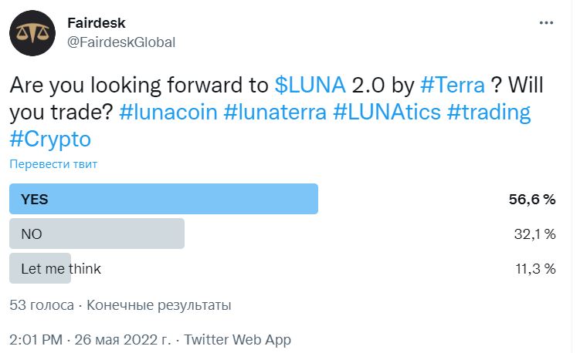This screenshot has width=587, height=353.
Task: Select the YES poll result bar
Action: point(164,199)
